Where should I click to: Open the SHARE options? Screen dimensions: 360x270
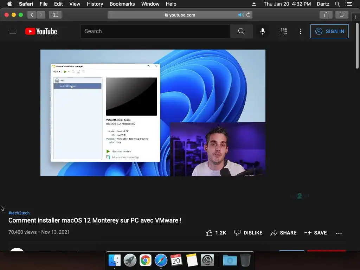tap(283, 233)
